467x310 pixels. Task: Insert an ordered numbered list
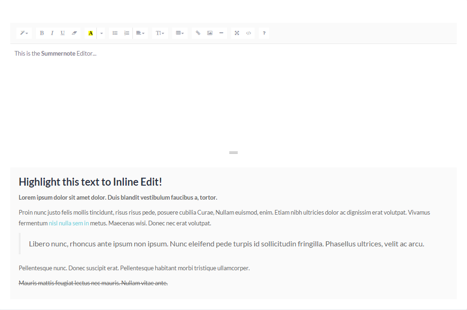126,33
